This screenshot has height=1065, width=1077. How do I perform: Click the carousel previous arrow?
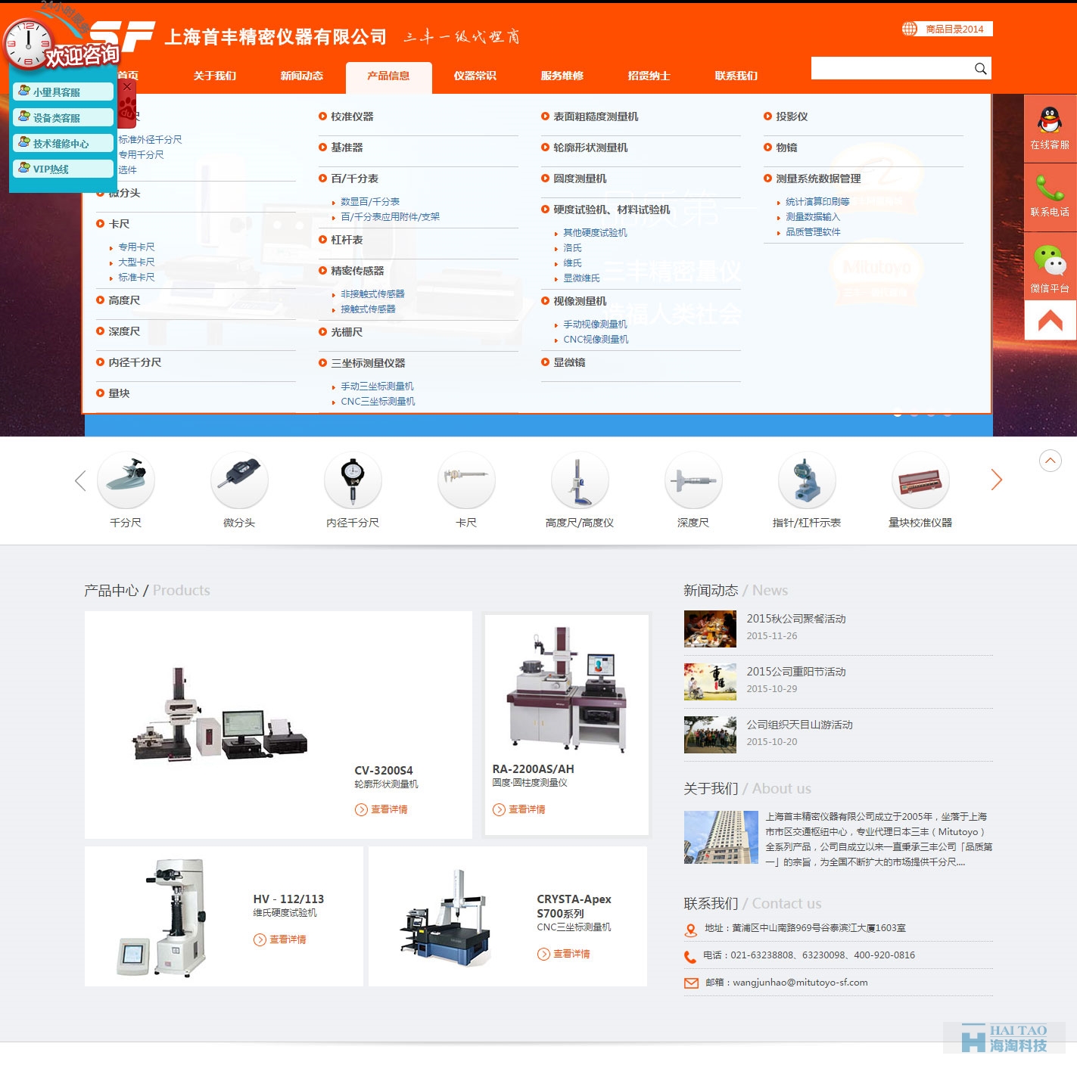[x=80, y=480]
